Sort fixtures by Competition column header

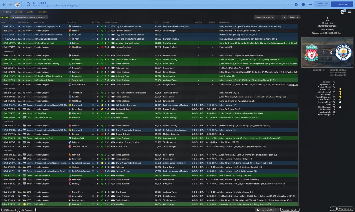coord(39,22)
